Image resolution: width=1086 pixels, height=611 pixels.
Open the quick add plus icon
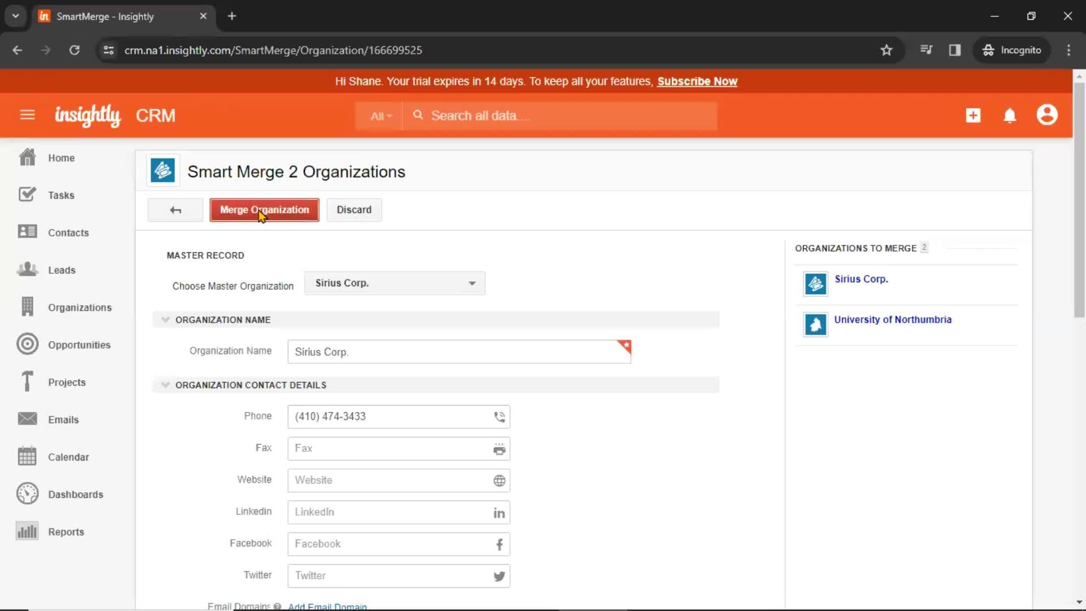(973, 115)
